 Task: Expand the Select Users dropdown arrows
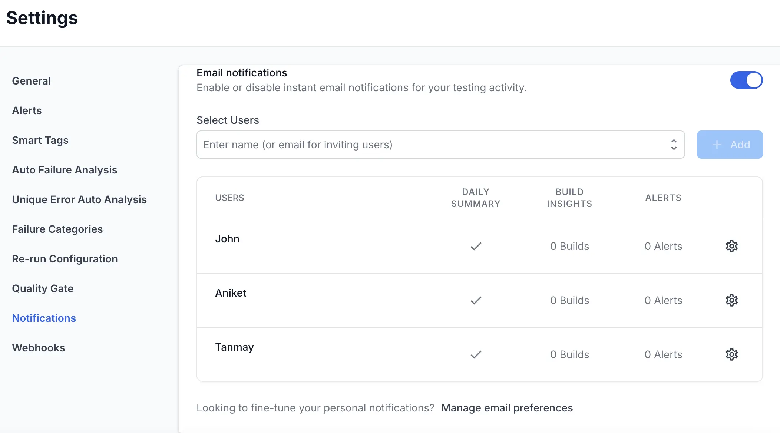(674, 145)
